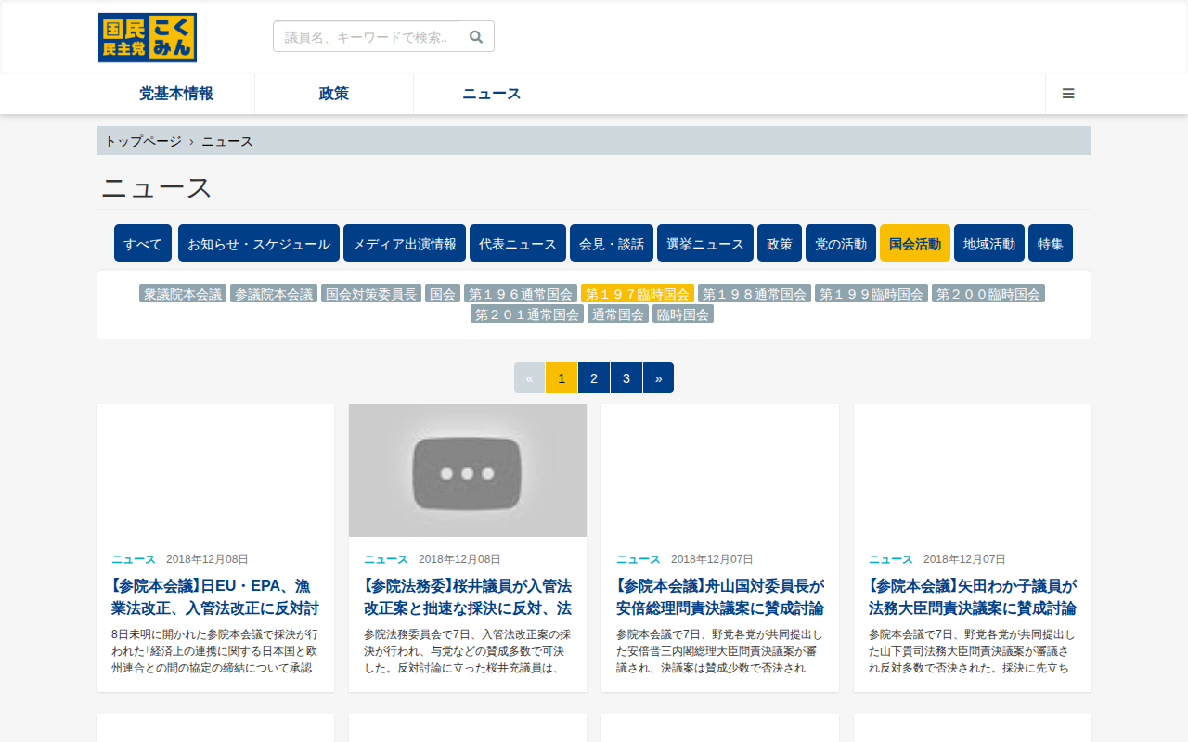
Task: Open the hamburger menu icon
Action: pyautogui.click(x=1068, y=94)
